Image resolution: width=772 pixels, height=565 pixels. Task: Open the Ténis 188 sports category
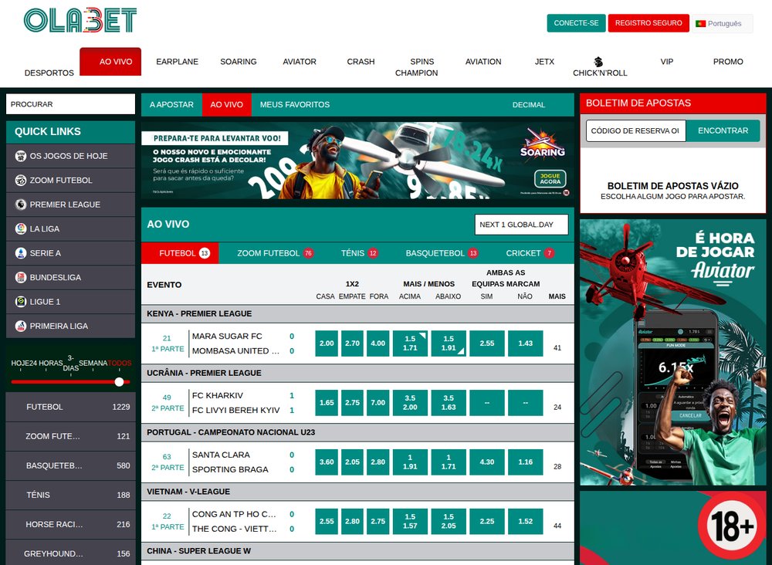pos(70,495)
